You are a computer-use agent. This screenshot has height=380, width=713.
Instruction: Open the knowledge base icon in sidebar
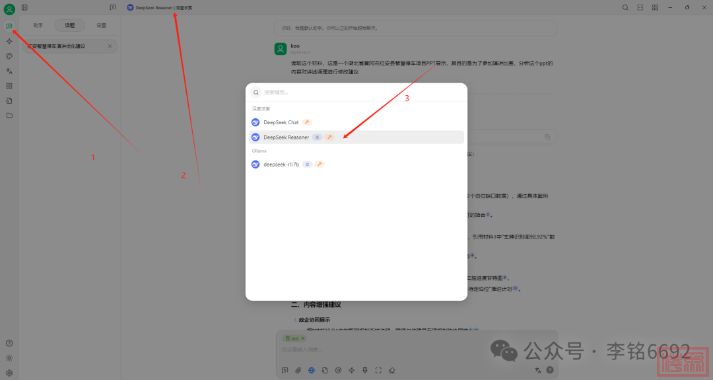coord(9,100)
